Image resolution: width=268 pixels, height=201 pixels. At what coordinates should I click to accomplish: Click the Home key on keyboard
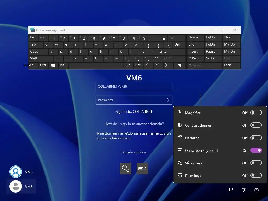coord(195,37)
